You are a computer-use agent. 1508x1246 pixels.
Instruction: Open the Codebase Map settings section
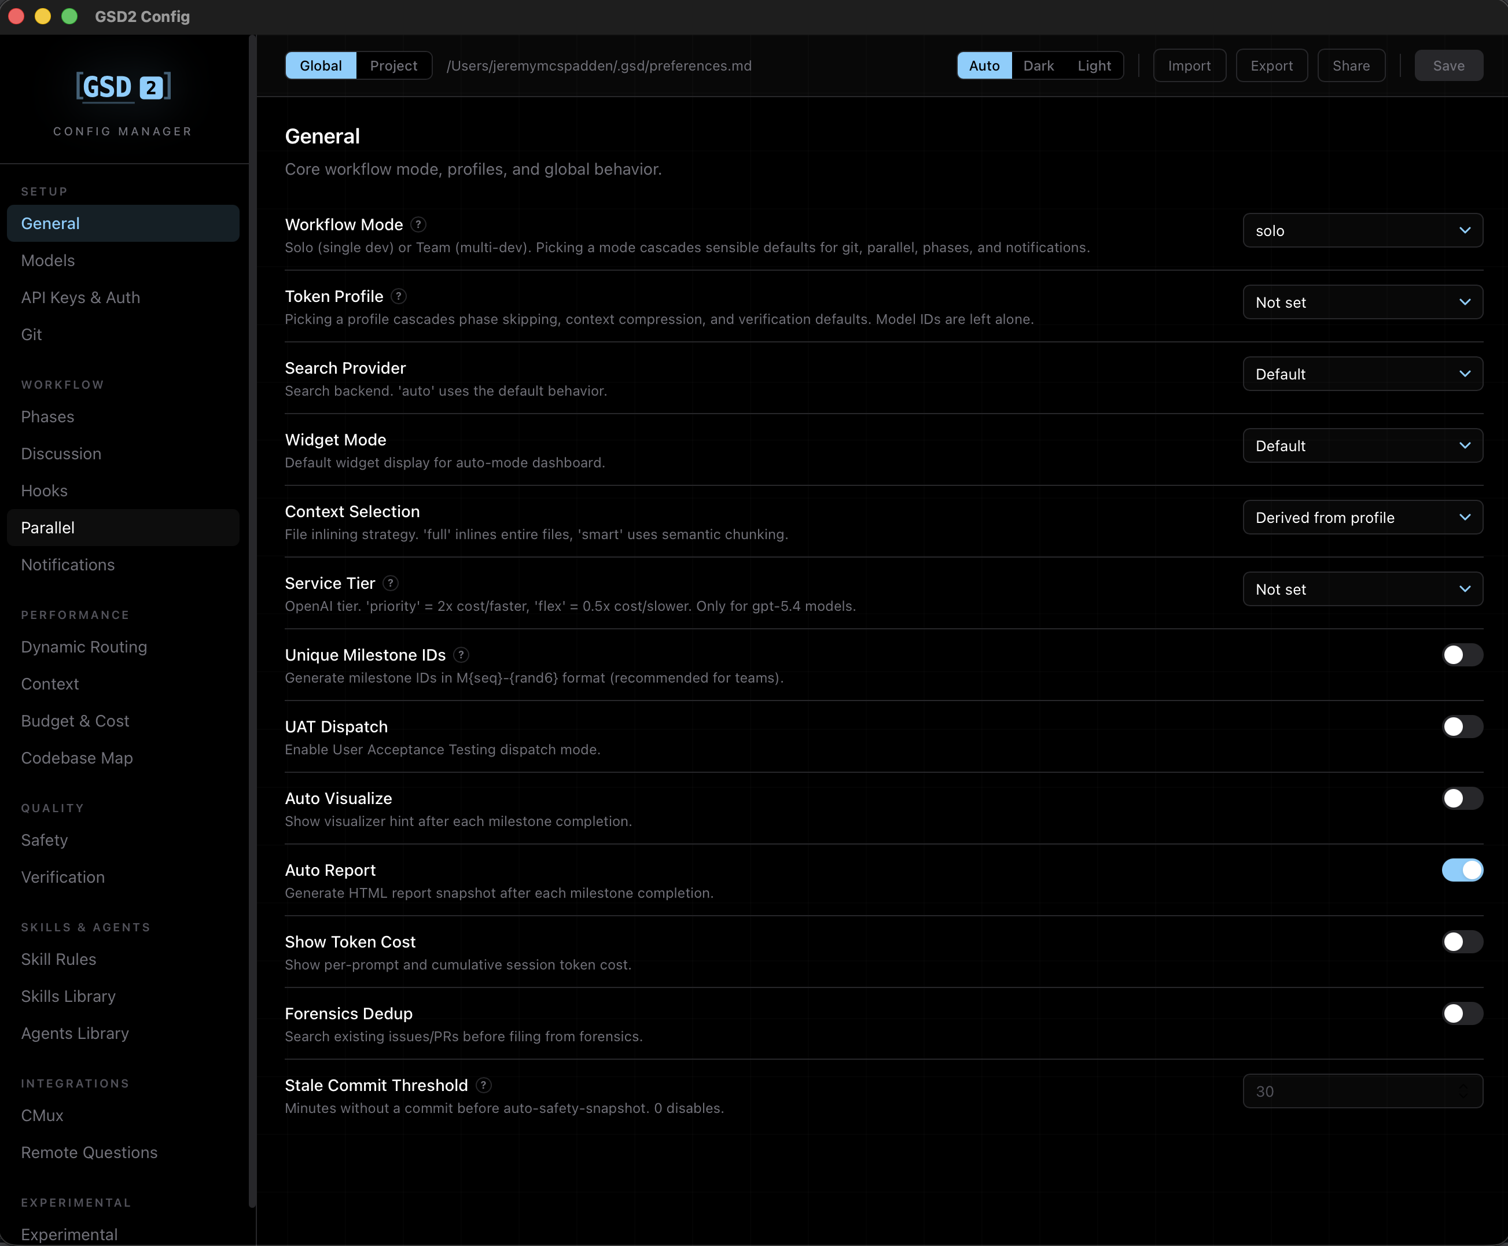[x=77, y=758]
